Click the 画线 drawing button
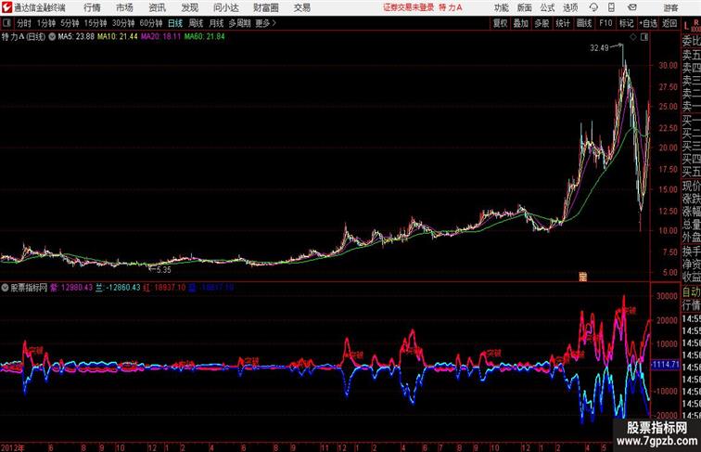Image resolution: width=701 pixels, height=452 pixels. (x=584, y=23)
